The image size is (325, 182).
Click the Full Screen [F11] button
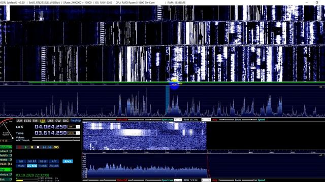tap(6, 164)
